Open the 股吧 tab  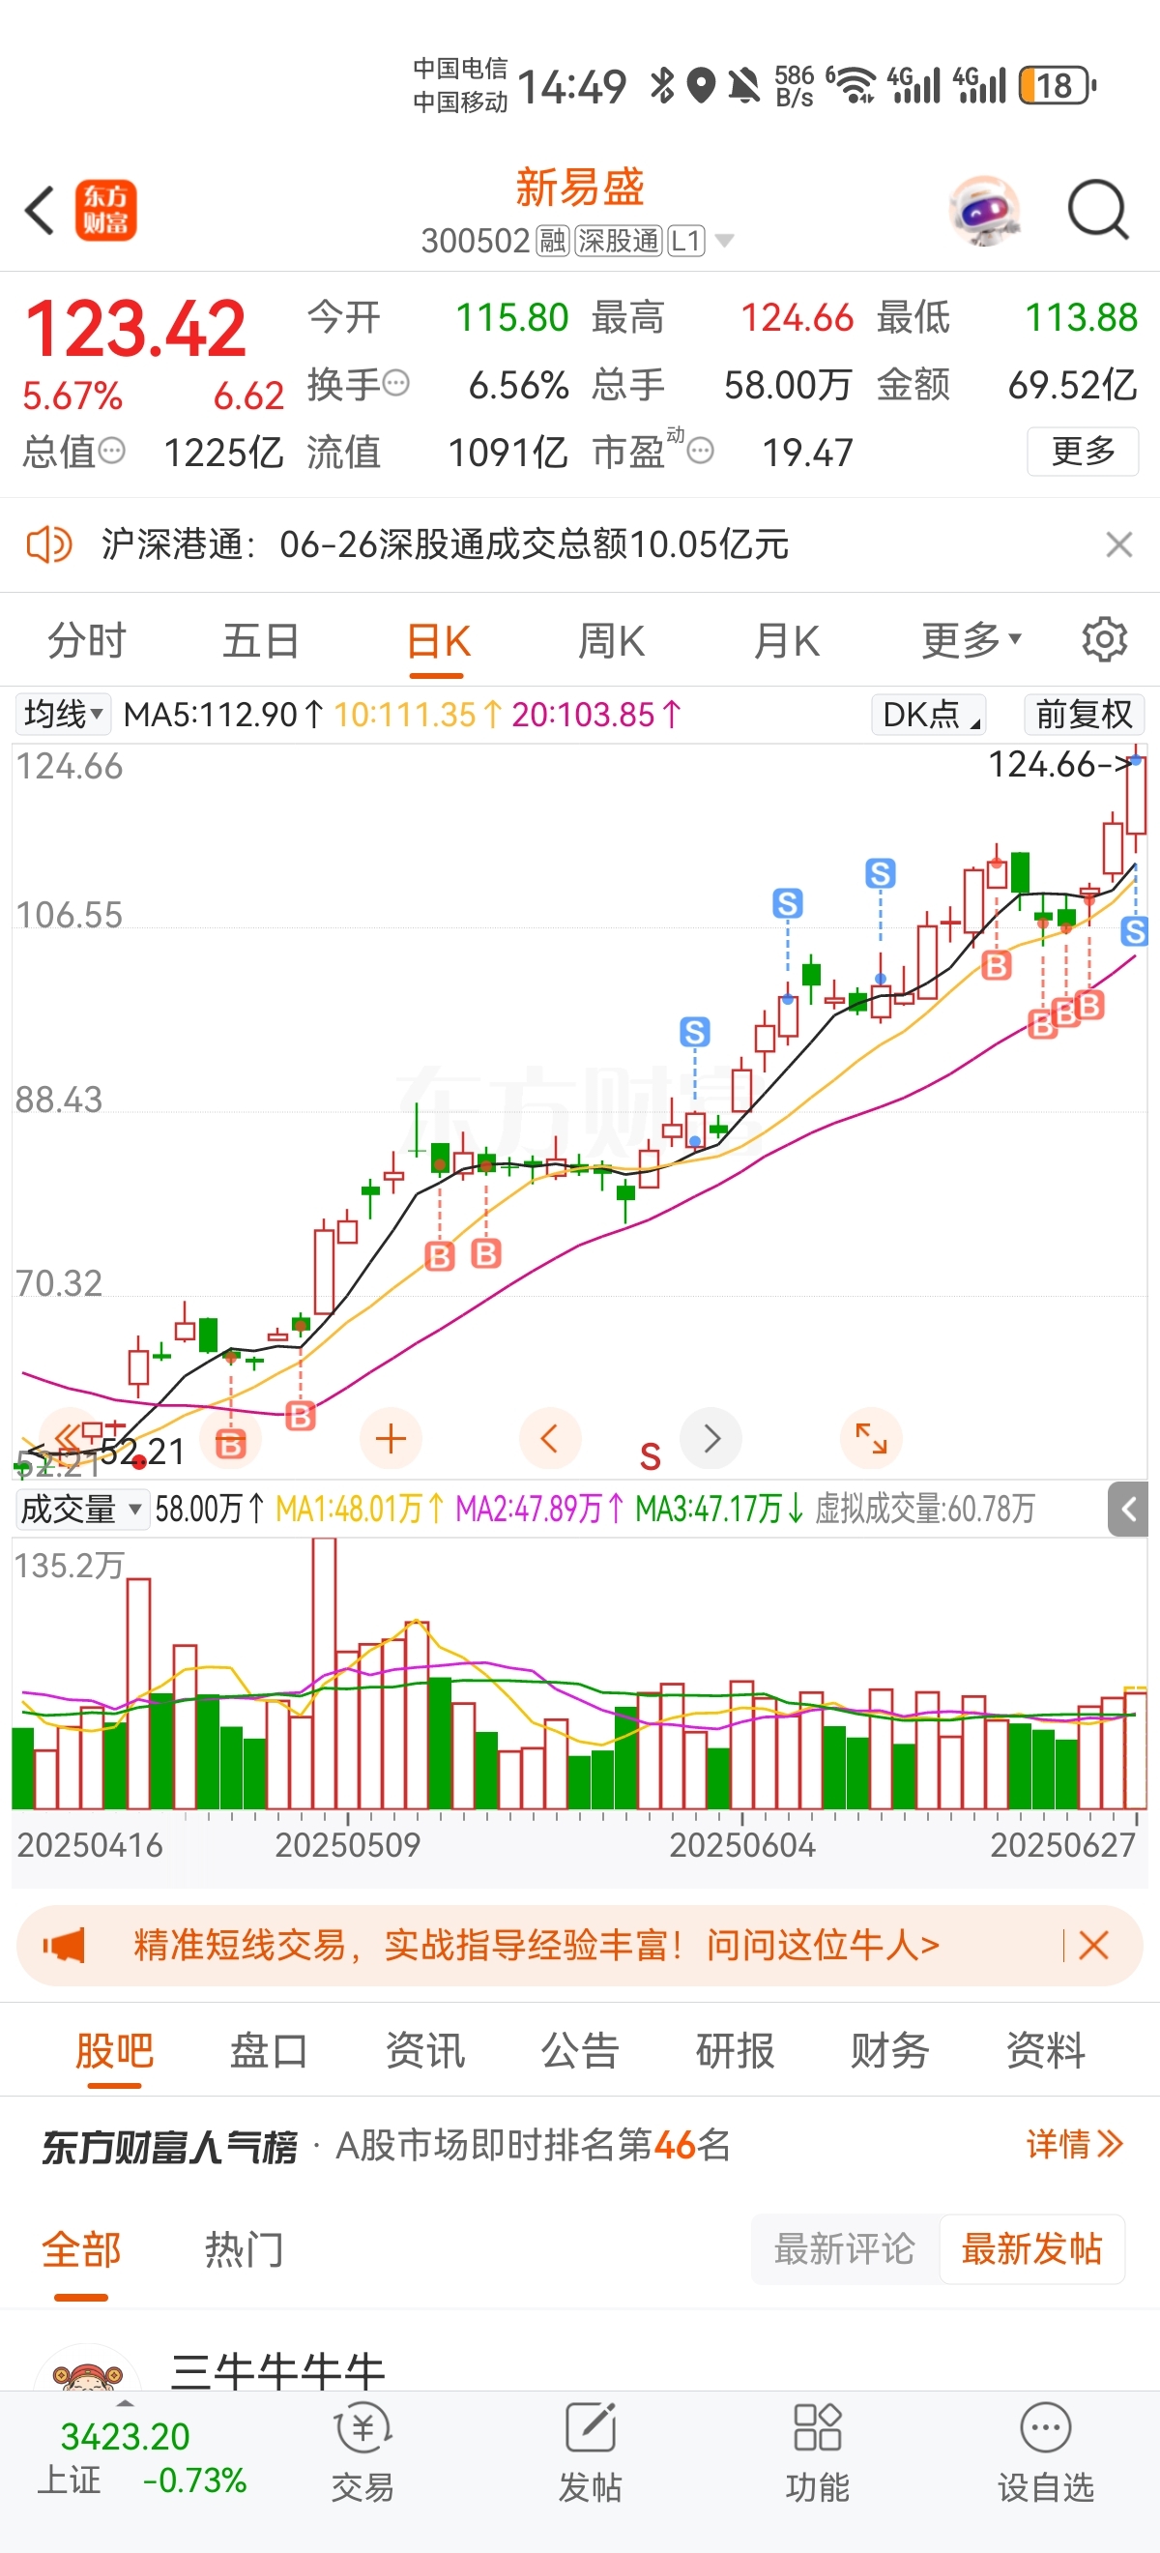pyautogui.click(x=114, y=2049)
